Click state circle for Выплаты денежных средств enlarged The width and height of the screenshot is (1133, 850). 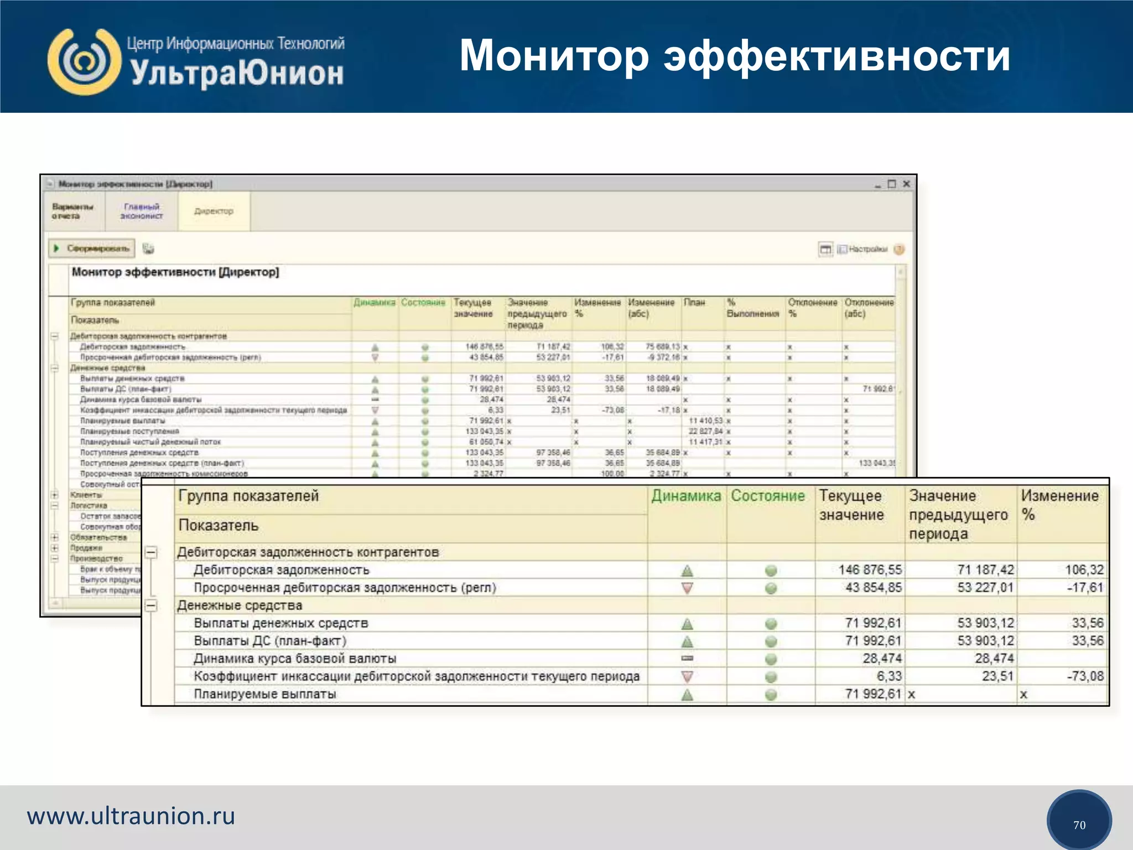pos(771,624)
